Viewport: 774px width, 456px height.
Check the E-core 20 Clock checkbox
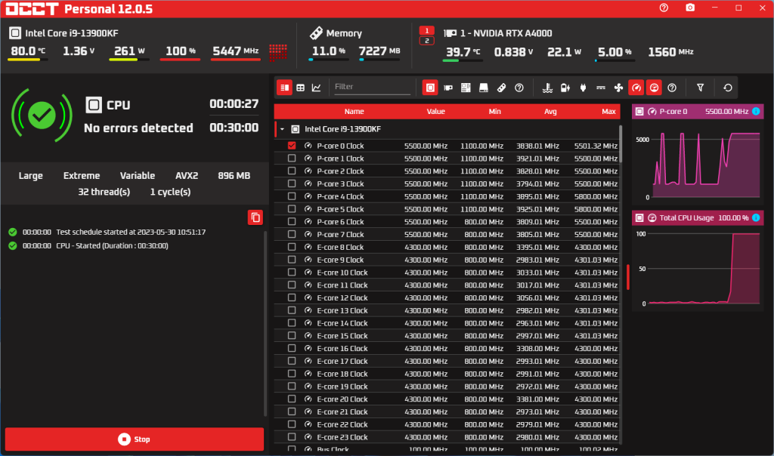click(292, 399)
